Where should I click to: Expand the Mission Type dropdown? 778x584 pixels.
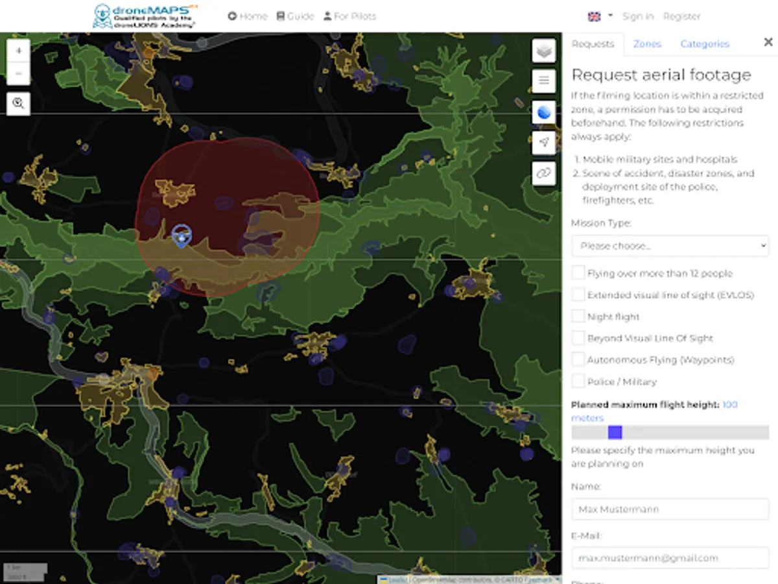pos(670,246)
